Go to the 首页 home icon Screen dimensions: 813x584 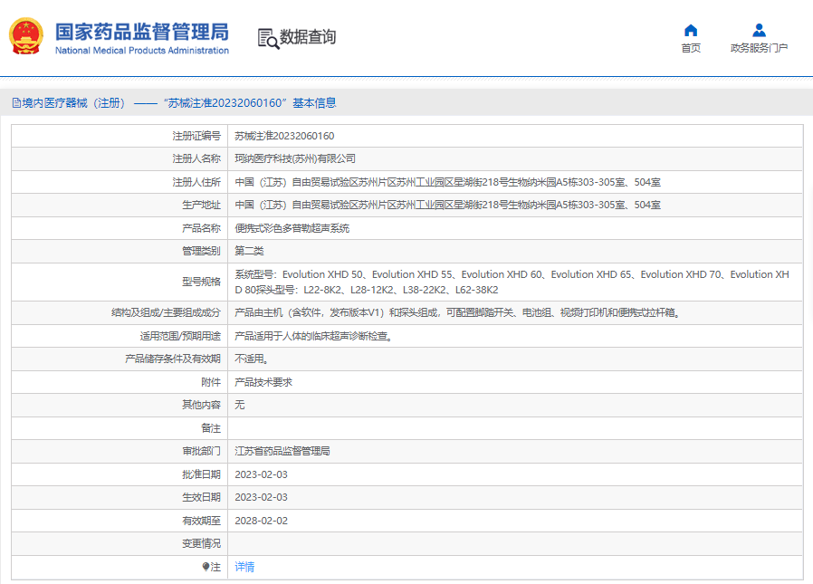691,30
